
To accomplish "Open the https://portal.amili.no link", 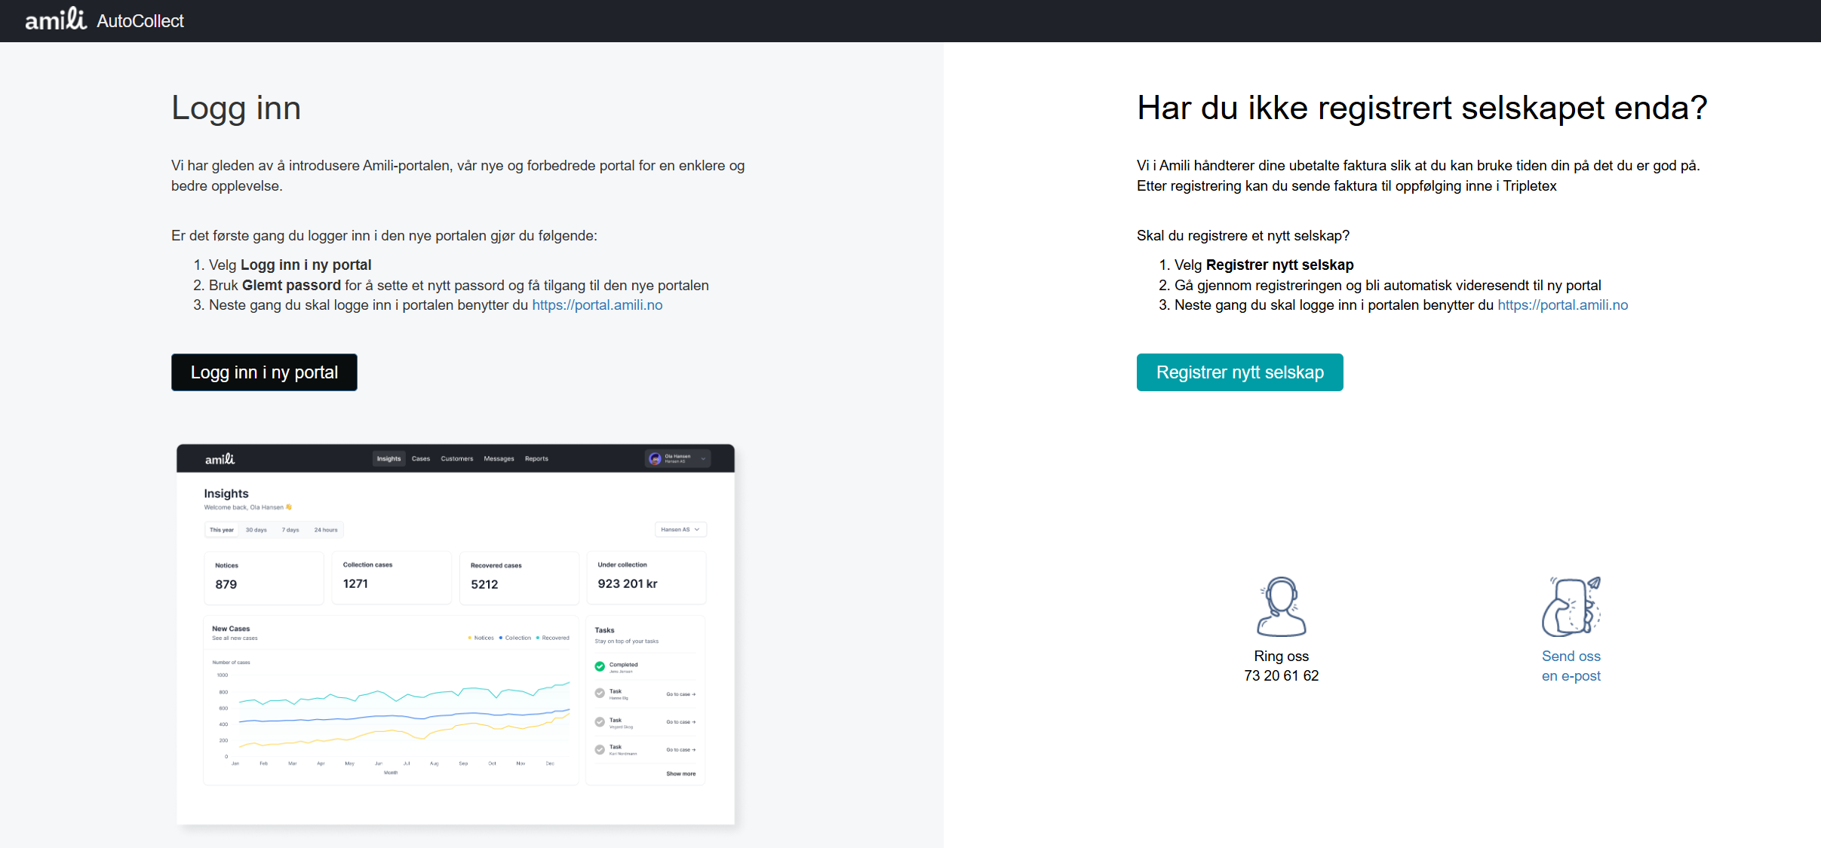I will click(597, 305).
